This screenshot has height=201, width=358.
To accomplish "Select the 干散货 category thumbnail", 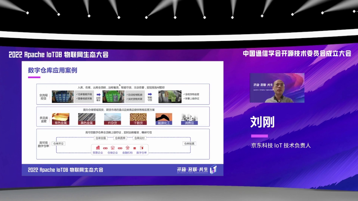I will tap(138, 119).
